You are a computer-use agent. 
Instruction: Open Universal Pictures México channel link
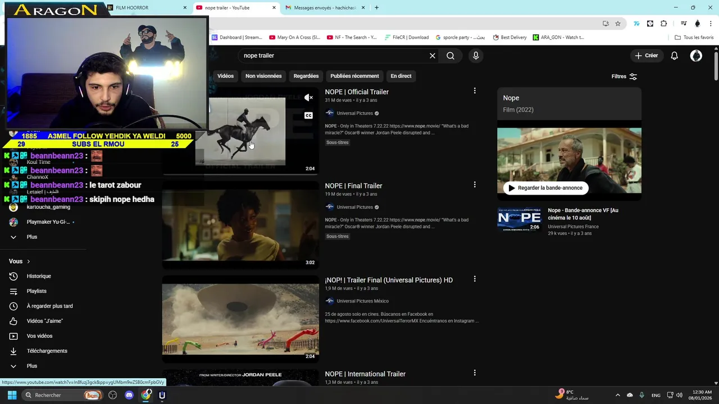click(362, 301)
